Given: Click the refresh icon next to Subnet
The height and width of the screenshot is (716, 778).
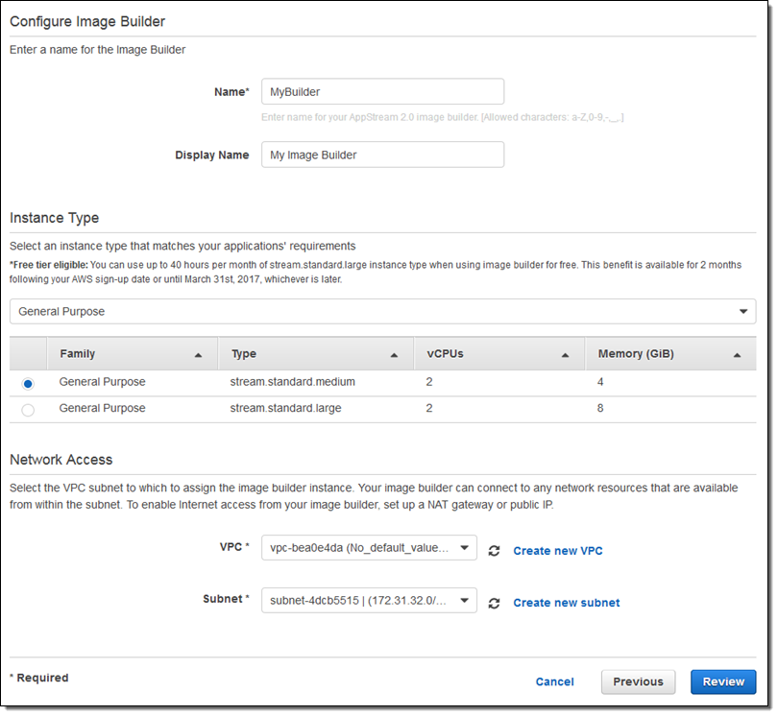Looking at the screenshot, I should point(495,603).
